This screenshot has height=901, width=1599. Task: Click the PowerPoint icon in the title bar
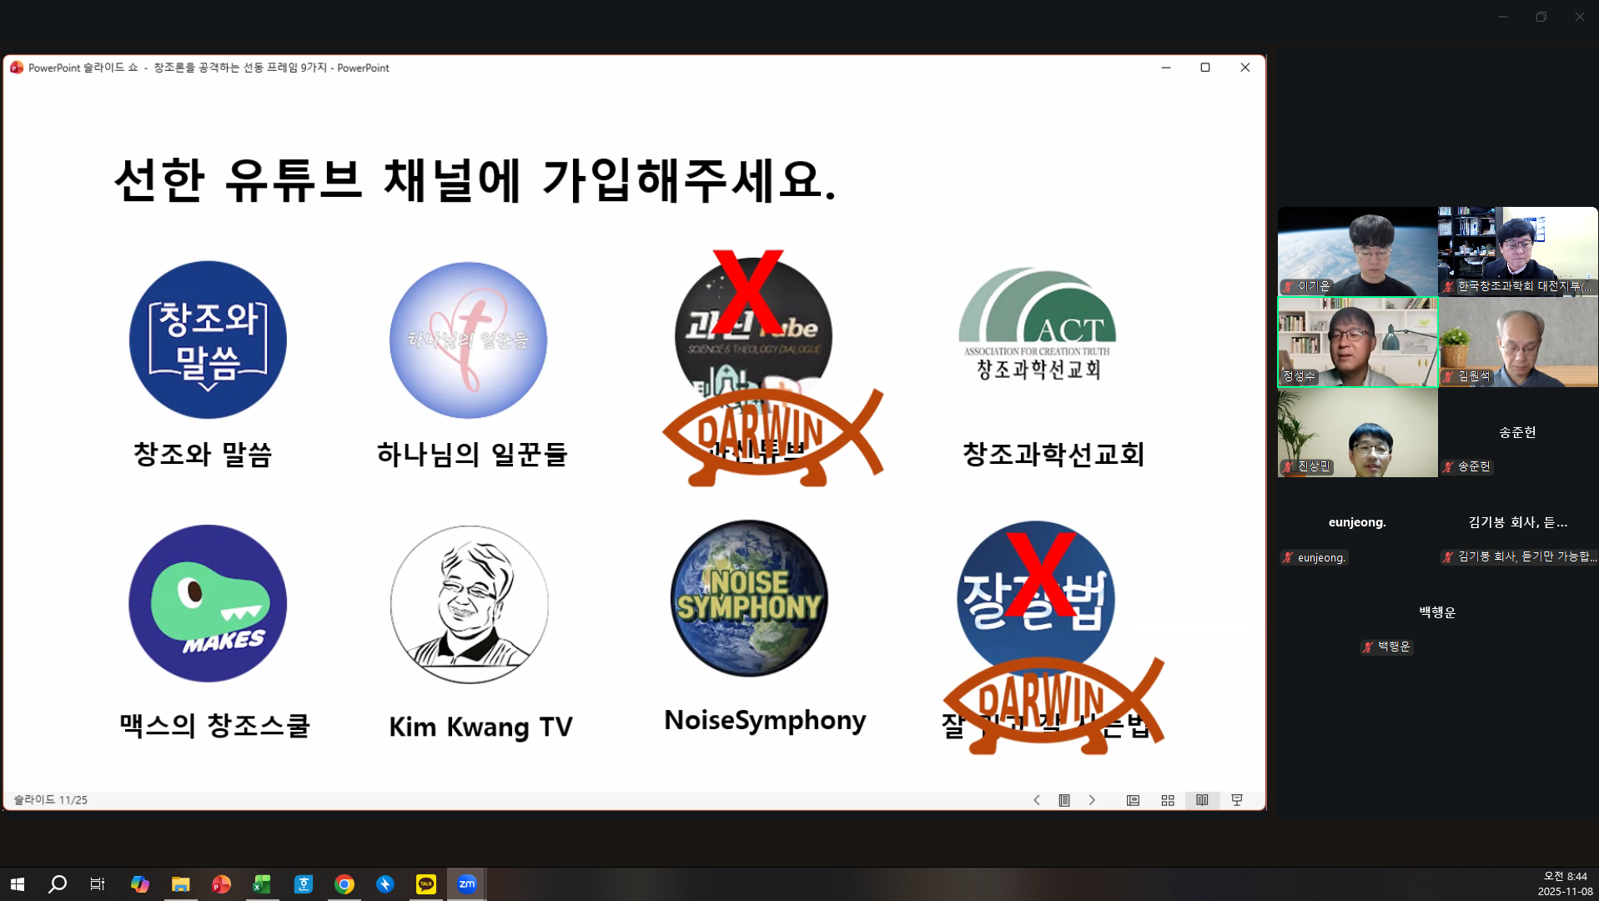15,68
